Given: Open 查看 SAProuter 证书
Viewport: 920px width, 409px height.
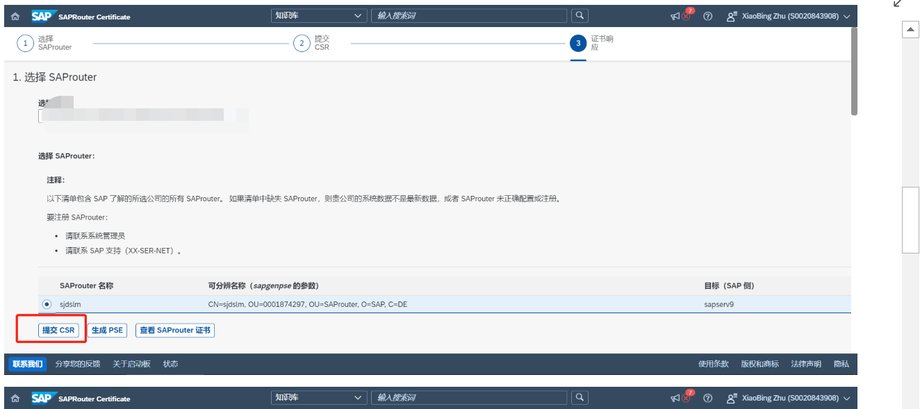Looking at the screenshot, I should [174, 330].
